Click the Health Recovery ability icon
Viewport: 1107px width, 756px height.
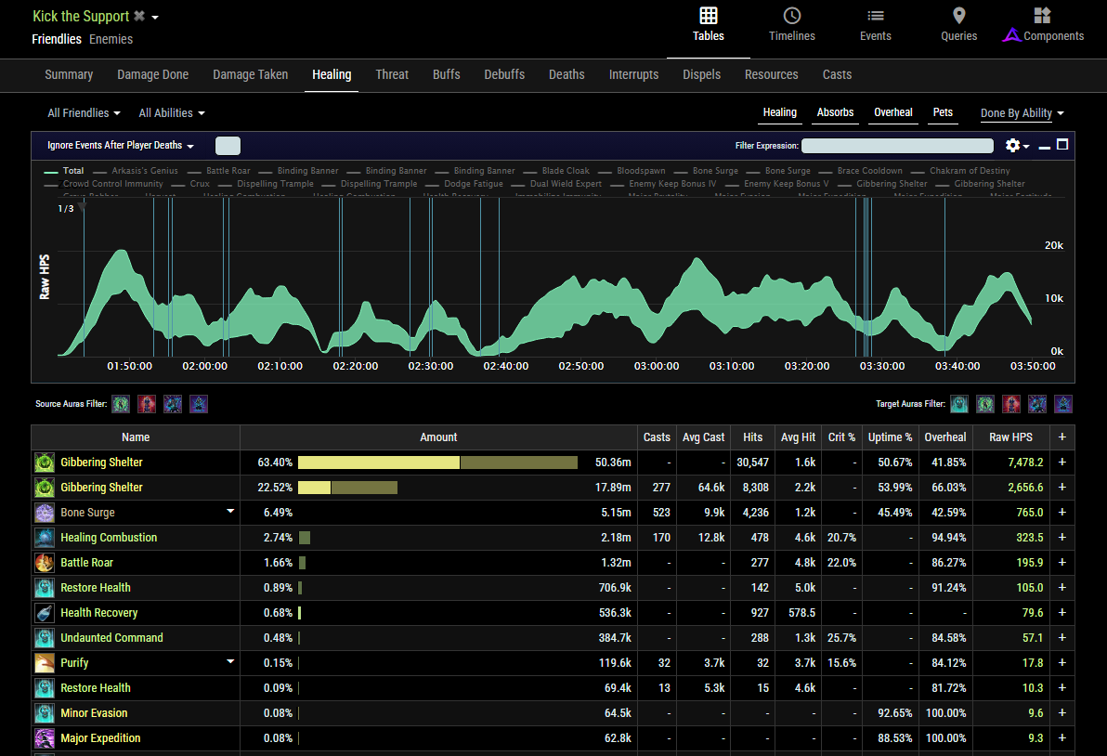tap(45, 613)
